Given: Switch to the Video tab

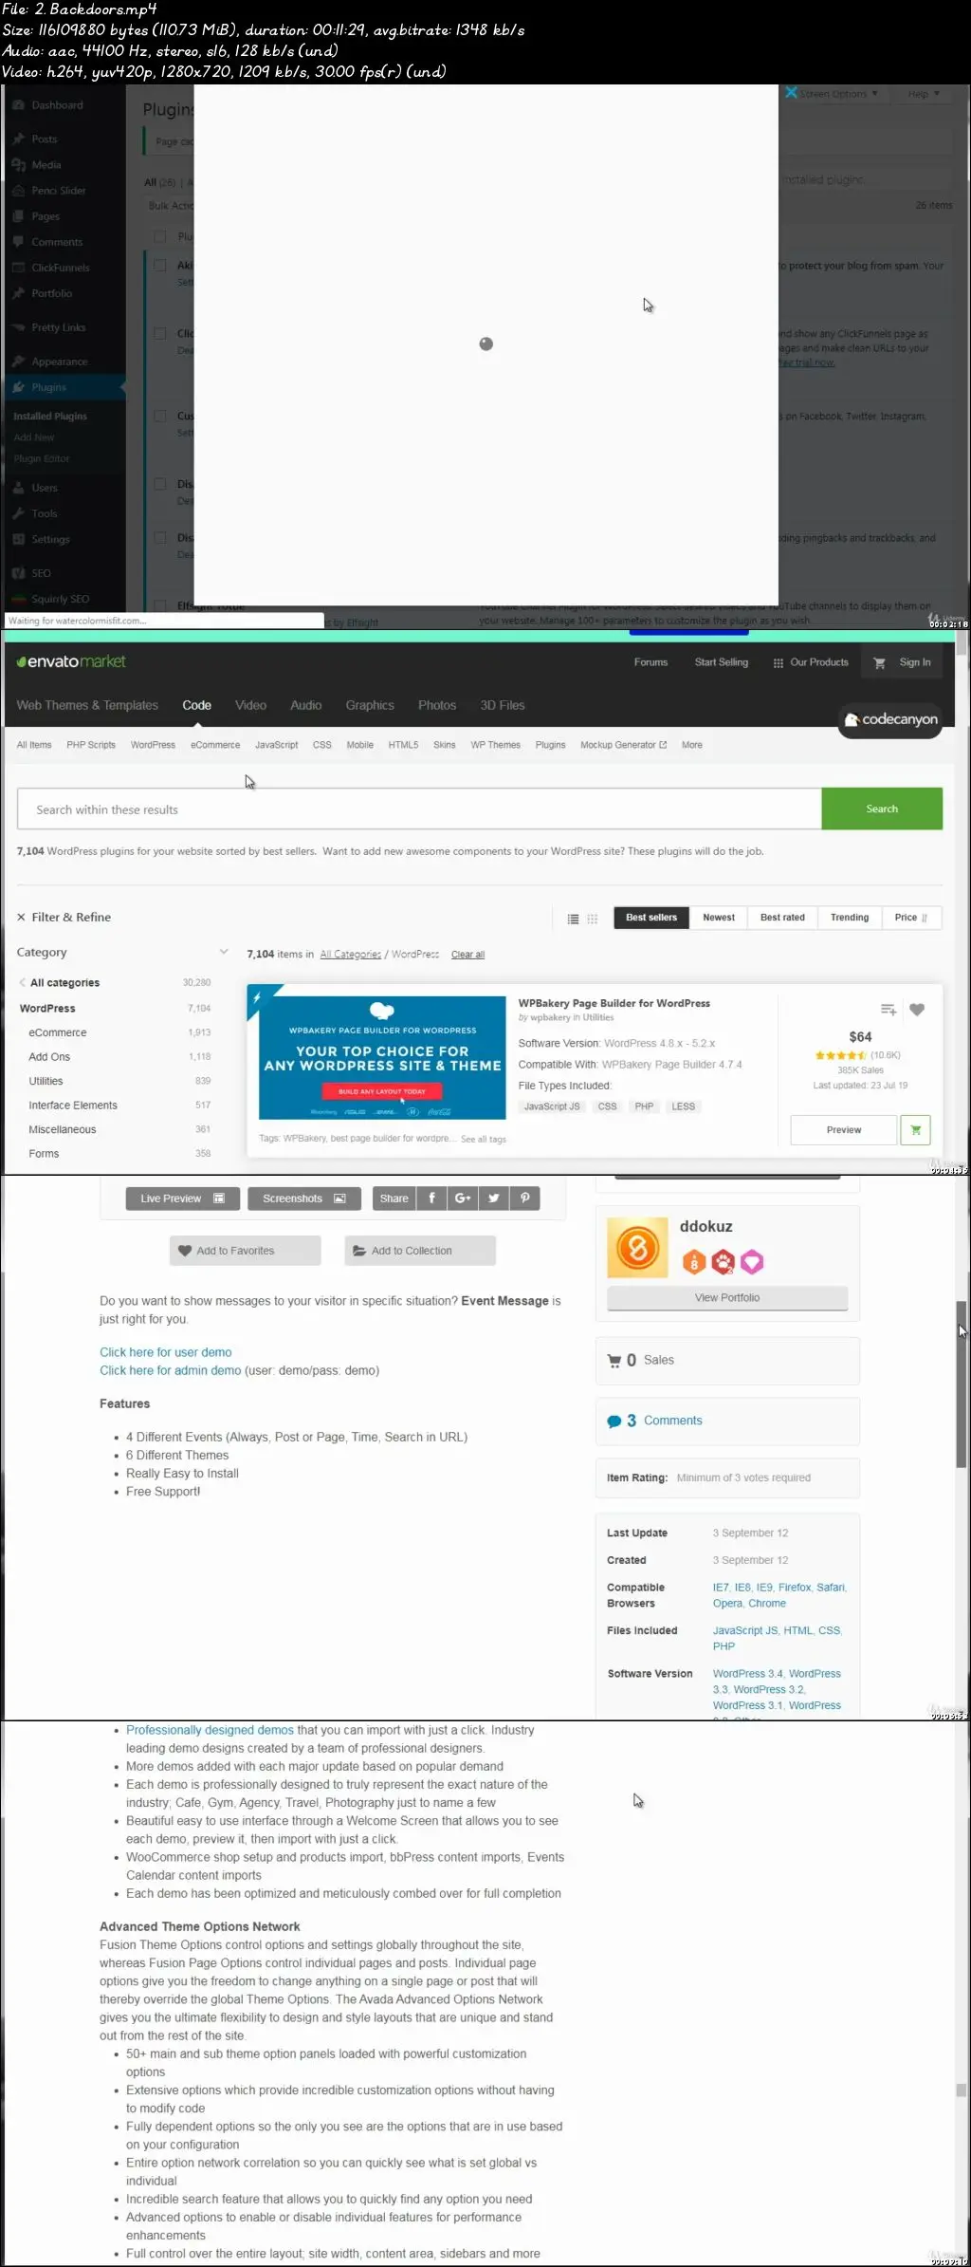Looking at the screenshot, I should [x=250, y=705].
